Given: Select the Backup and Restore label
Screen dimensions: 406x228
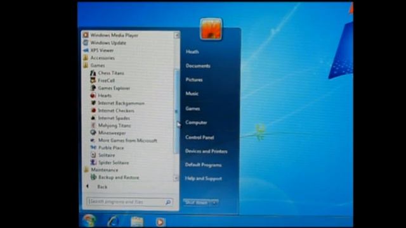Looking at the screenshot, I should coord(119,177).
